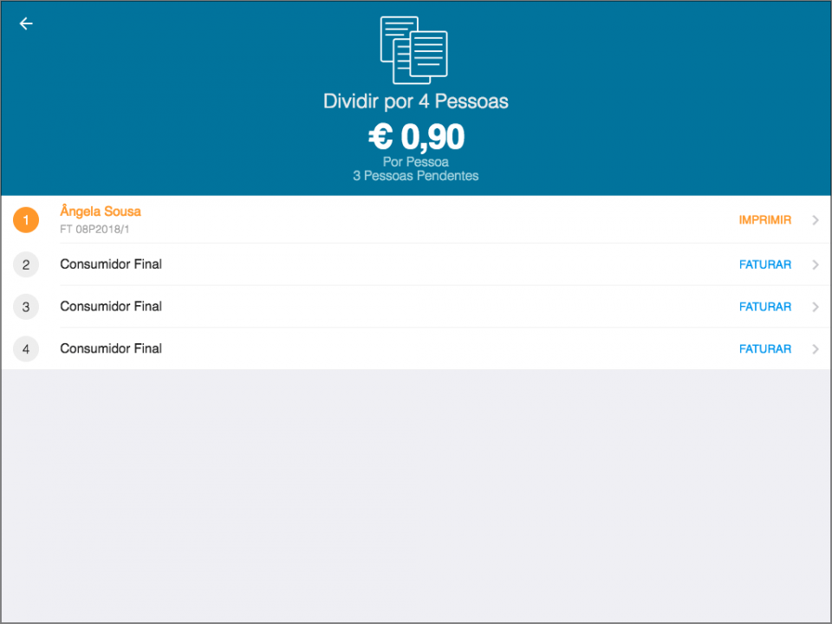This screenshot has width=832, height=624.
Task: Tap the number 2 person badge
Action: 26,264
